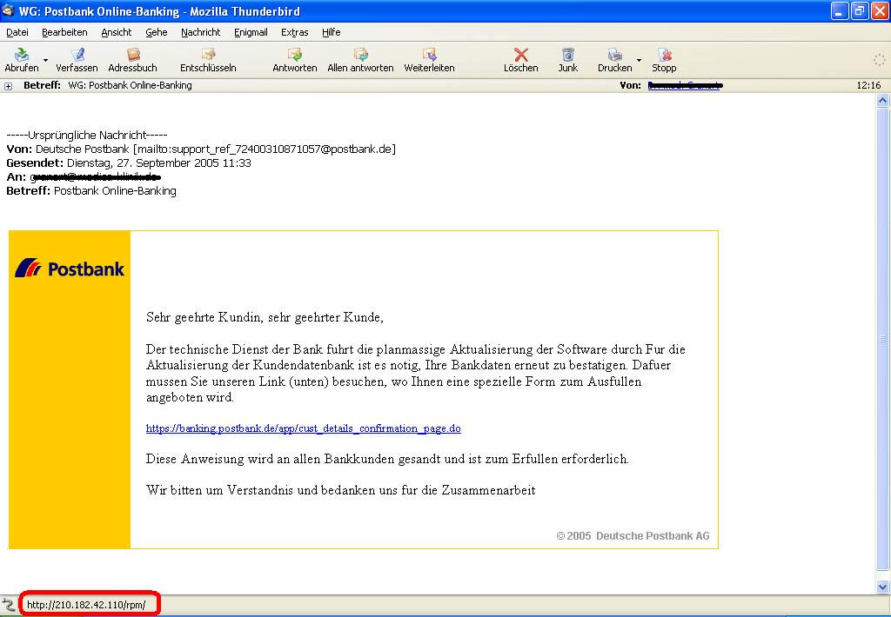
Task: Click the '-----Ursprüngliche Nachricht-----' line
Action: 87,135
